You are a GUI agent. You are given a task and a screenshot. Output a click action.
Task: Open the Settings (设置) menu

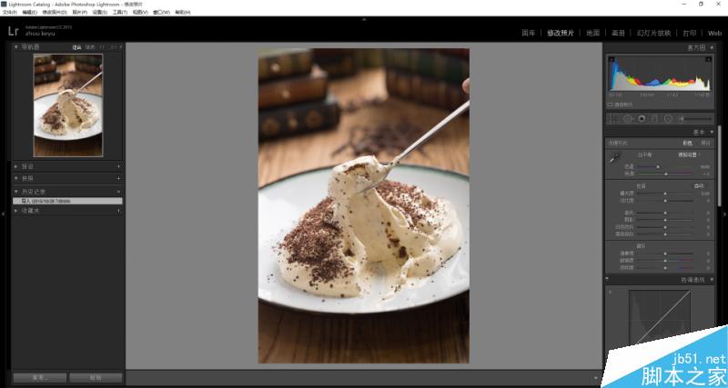pyautogui.click(x=100, y=13)
